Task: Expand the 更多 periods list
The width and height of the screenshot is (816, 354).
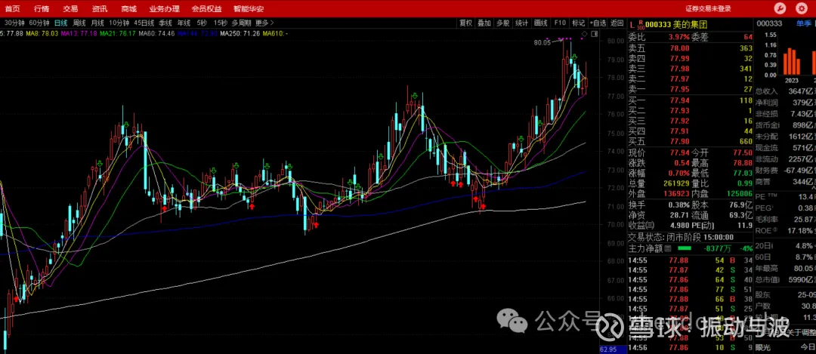Action: 265,23
